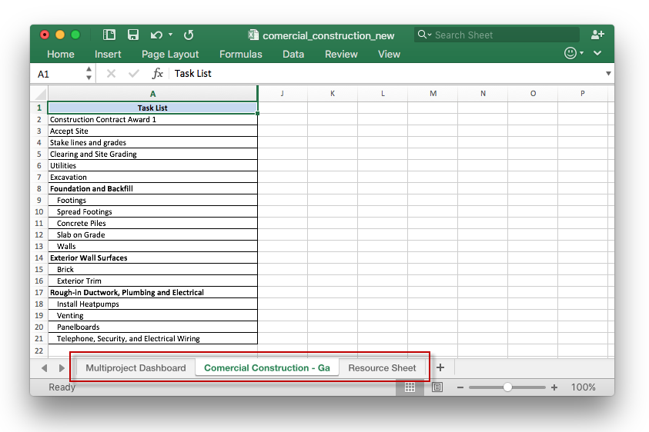This screenshot has height=432, width=649.
Task: Open the workbook layout icon beside Save
Action: click(x=109, y=35)
